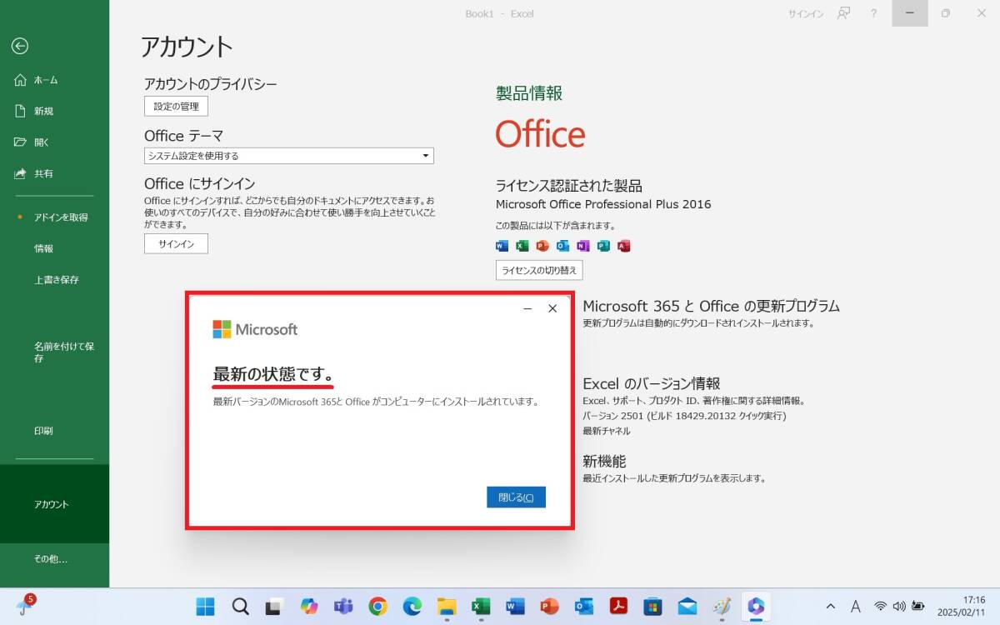Open PowerPoint from the taskbar
The height and width of the screenshot is (625, 1000).
pos(549,607)
